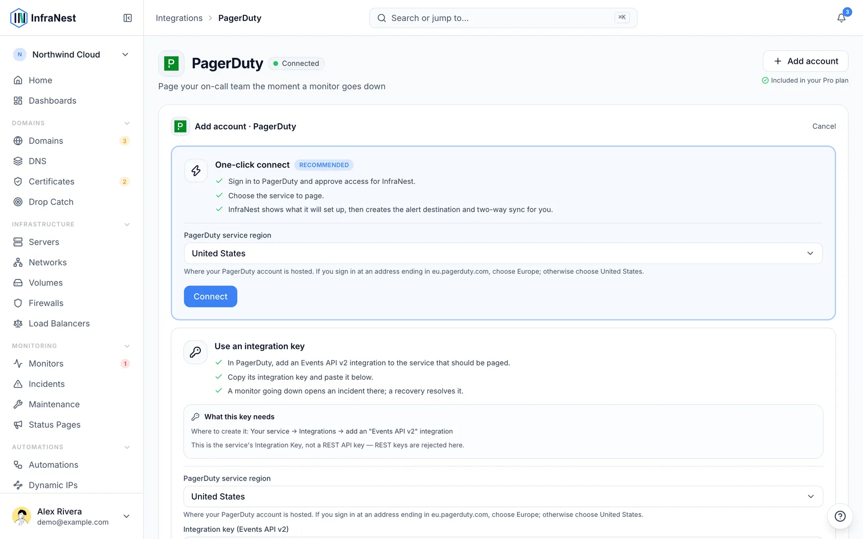This screenshot has width=863, height=539.
Task: Click demo@example.com email text
Action: click(x=73, y=522)
